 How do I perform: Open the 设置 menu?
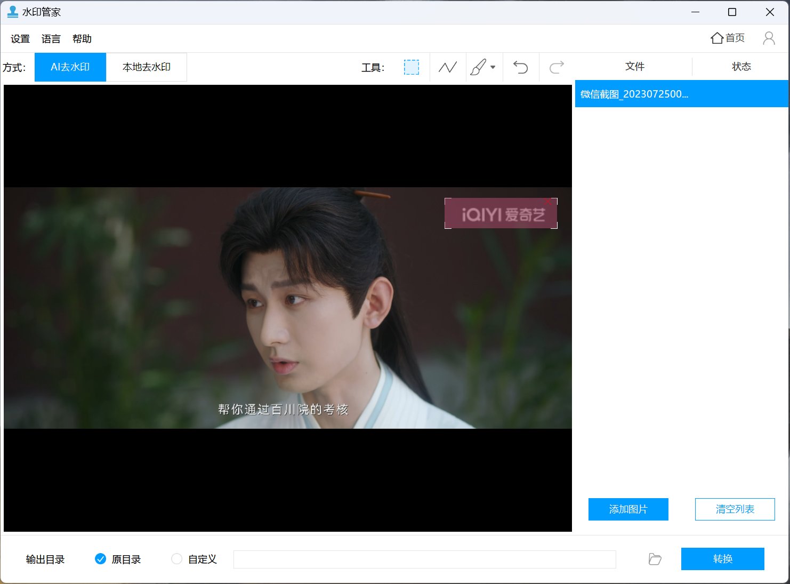click(x=20, y=39)
